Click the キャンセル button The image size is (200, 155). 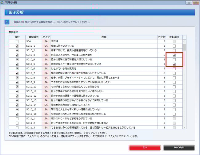pyautogui.click(x=179, y=148)
